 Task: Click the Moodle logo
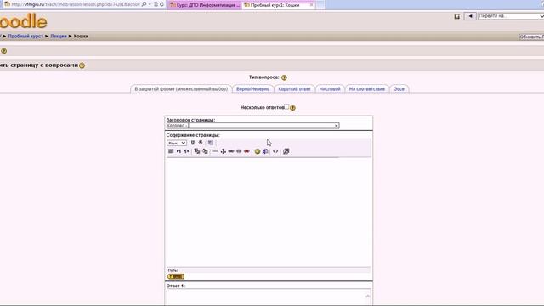pyautogui.click(x=23, y=21)
